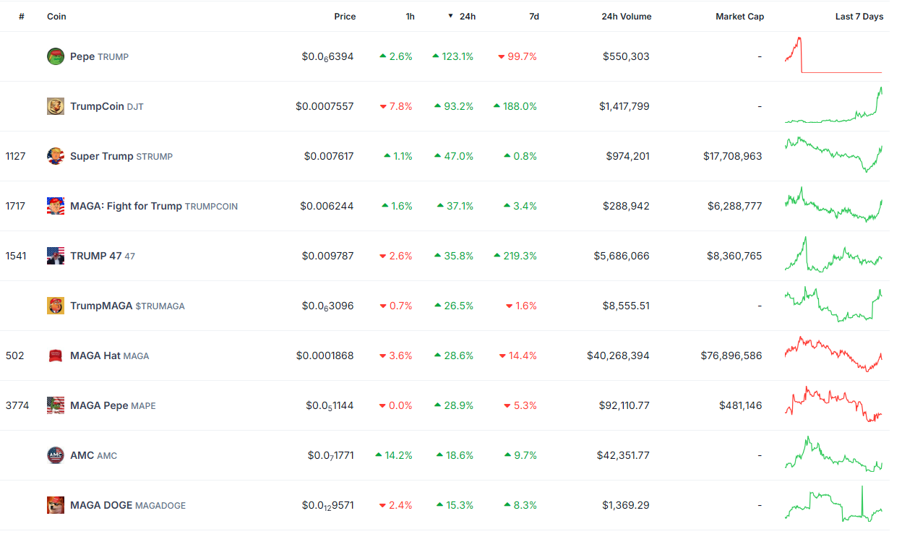
Task: Click the $76,896,586 market cap value
Action: tap(731, 356)
